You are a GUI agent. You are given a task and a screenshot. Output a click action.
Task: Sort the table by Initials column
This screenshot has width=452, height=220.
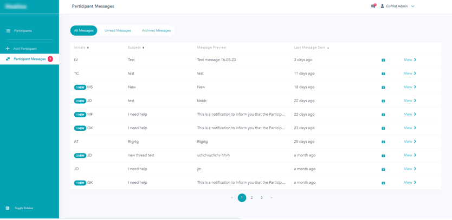(x=81, y=48)
